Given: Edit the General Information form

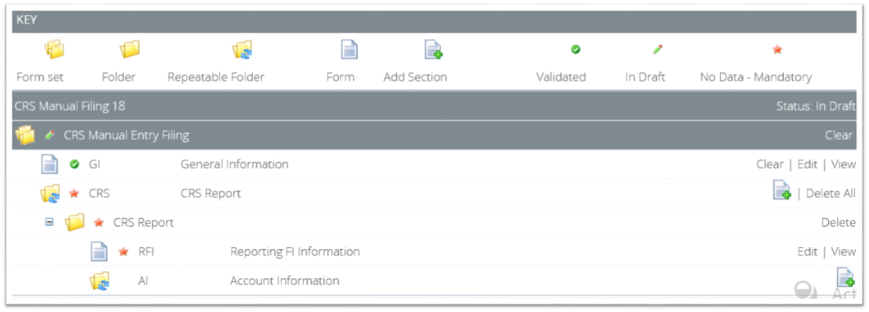Looking at the screenshot, I should 807,164.
